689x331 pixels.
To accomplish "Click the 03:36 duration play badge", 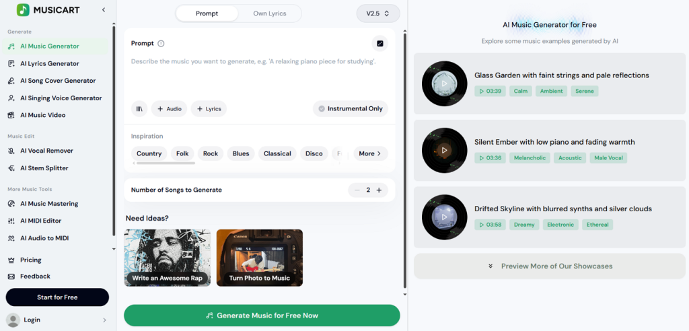I will tap(490, 158).
